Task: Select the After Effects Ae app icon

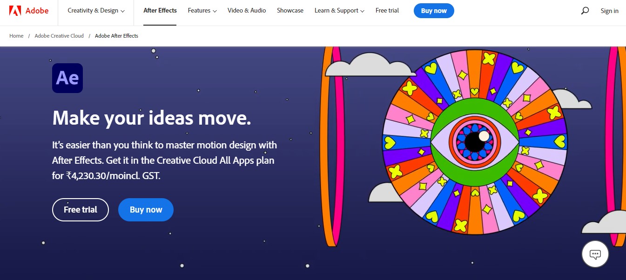Action: click(x=67, y=78)
